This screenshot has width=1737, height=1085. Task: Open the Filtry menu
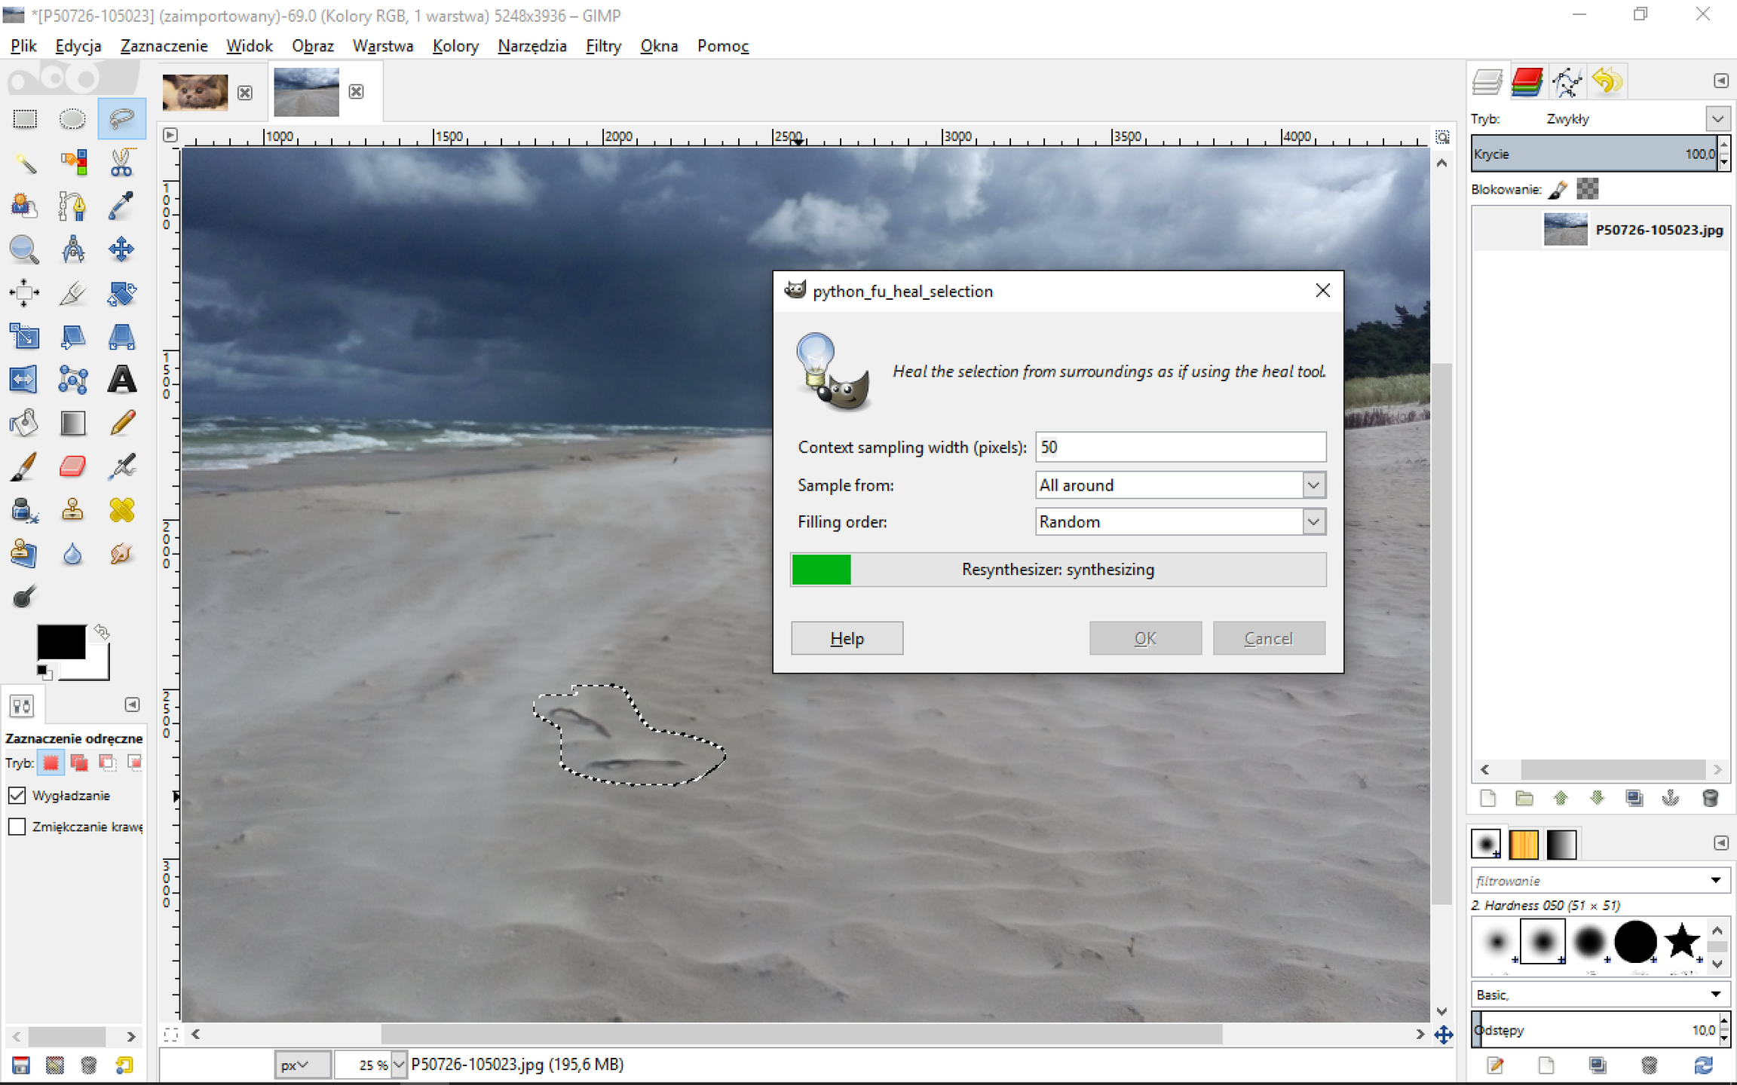click(x=603, y=46)
